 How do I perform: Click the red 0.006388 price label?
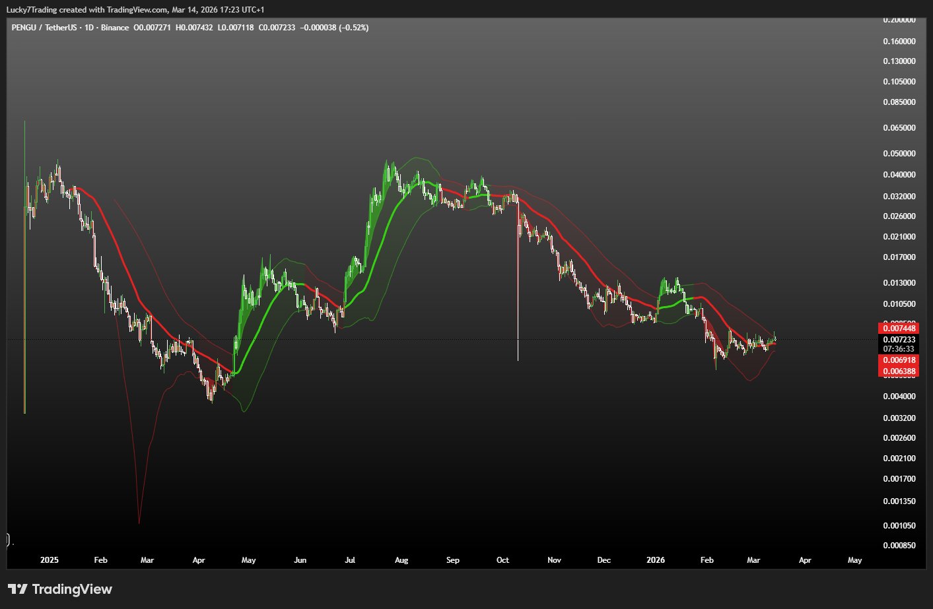click(899, 371)
